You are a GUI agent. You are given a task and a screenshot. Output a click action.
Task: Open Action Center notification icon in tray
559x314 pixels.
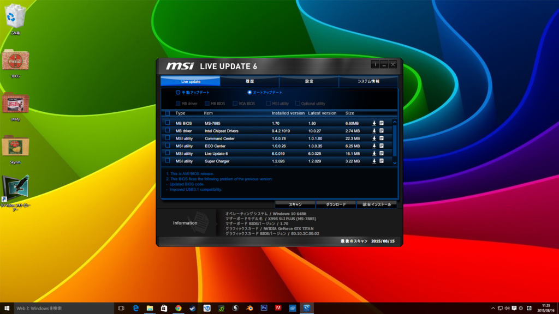click(514, 309)
